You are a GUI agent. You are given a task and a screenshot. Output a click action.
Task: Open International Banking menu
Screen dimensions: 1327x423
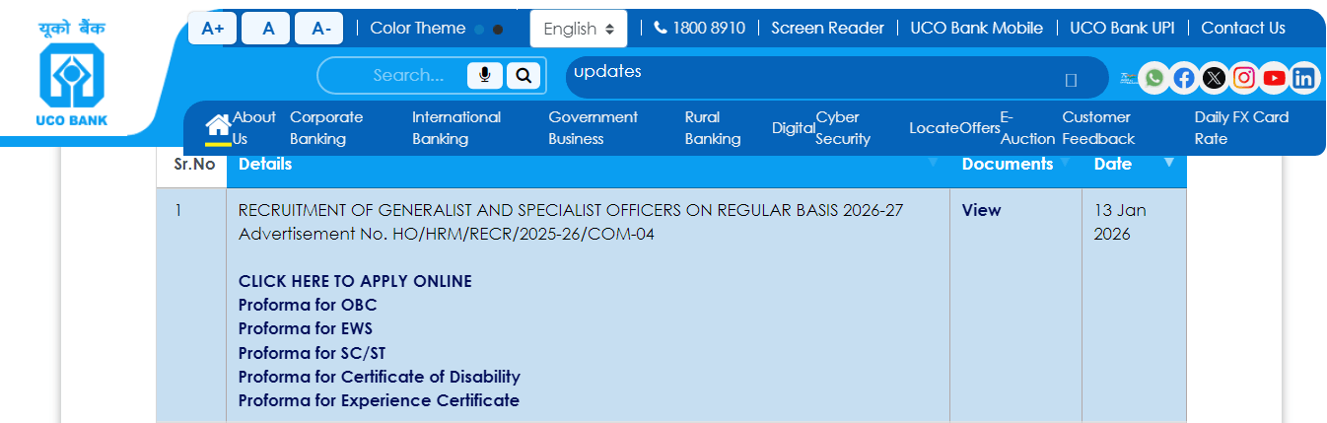[456, 128]
